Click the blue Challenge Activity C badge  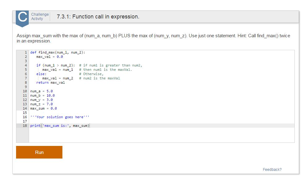point(22,18)
